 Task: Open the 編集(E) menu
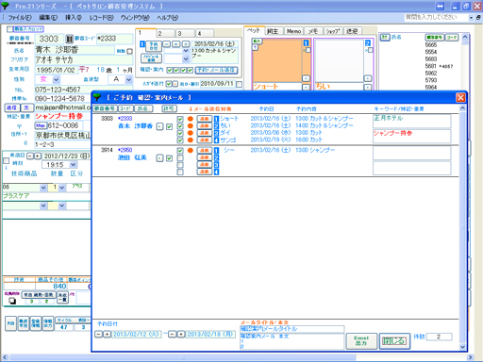(48, 18)
